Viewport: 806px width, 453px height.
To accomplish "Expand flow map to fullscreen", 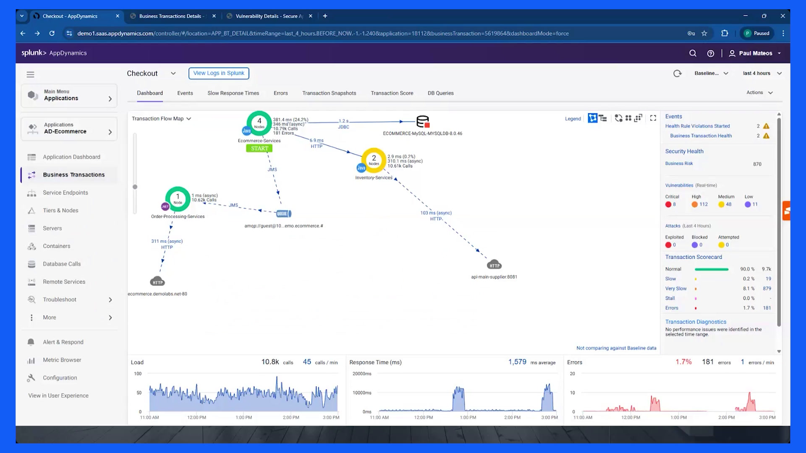I will (653, 118).
